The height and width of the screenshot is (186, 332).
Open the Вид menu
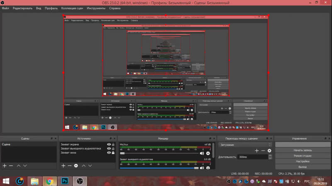pos(39,8)
